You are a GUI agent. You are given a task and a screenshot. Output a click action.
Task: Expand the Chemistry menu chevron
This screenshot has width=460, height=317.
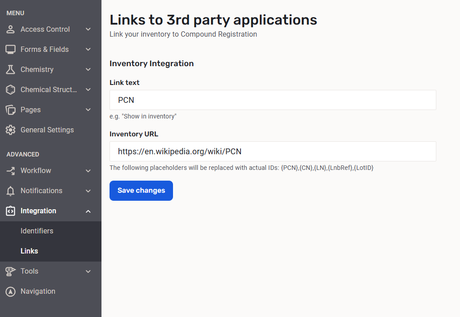click(88, 70)
